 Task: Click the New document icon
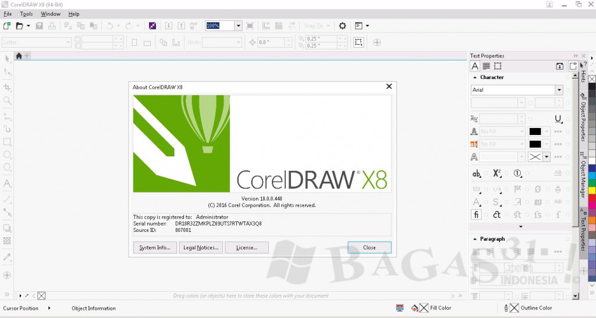(7, 26)
